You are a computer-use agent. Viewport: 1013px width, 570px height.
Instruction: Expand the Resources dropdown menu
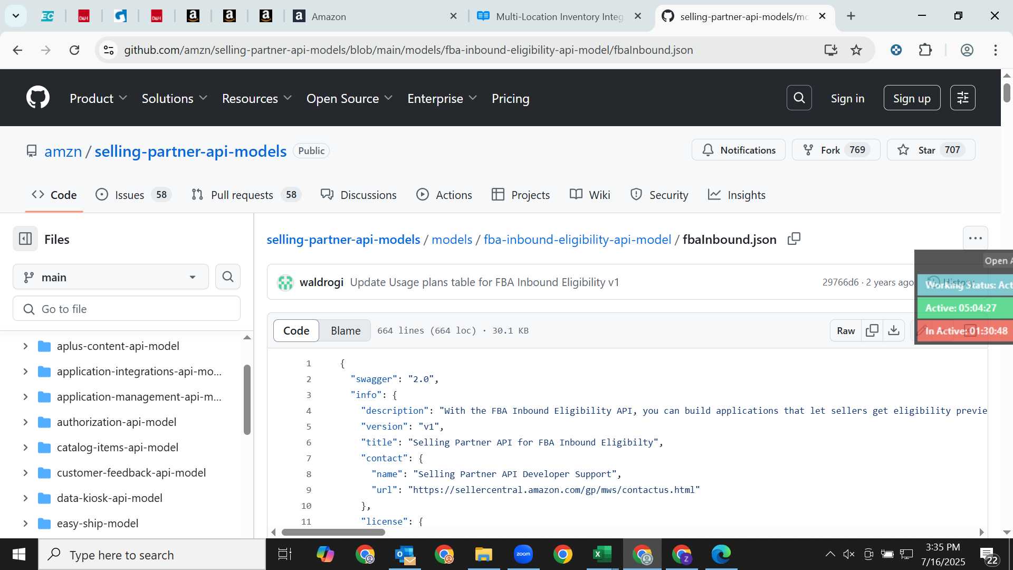pyautogui.click(x=256, y=98)
